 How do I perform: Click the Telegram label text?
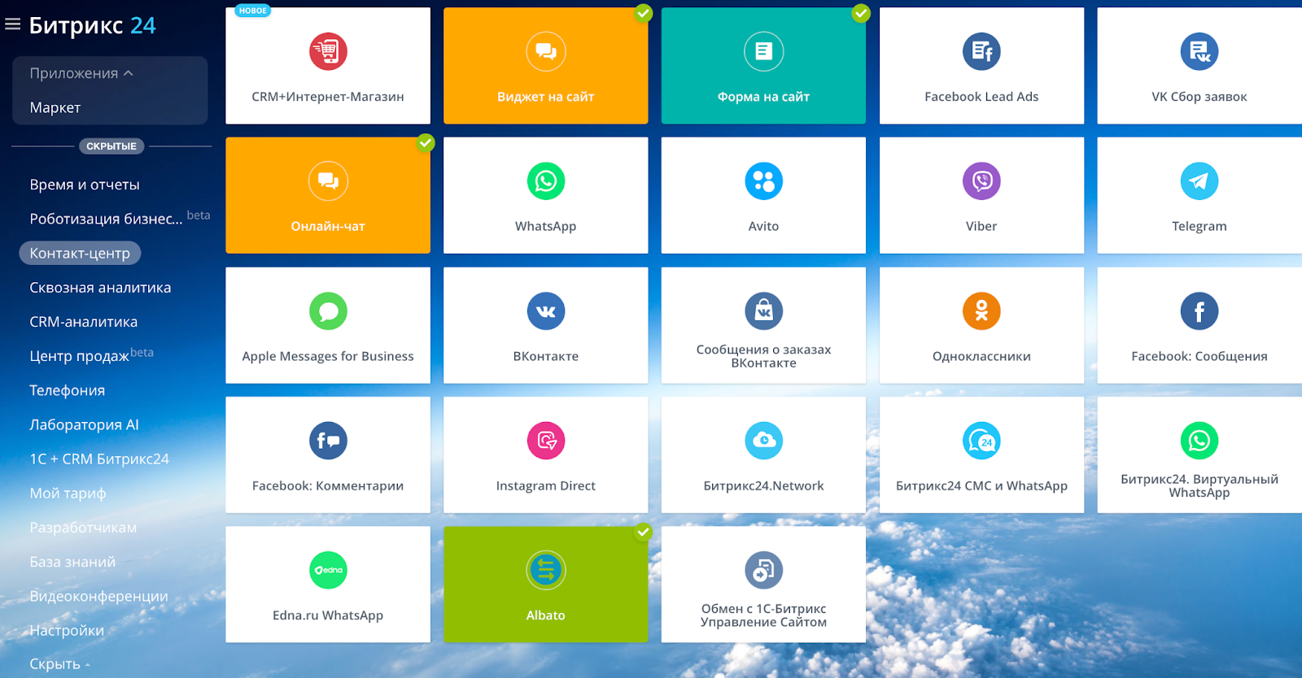(x=1199, y=226)
